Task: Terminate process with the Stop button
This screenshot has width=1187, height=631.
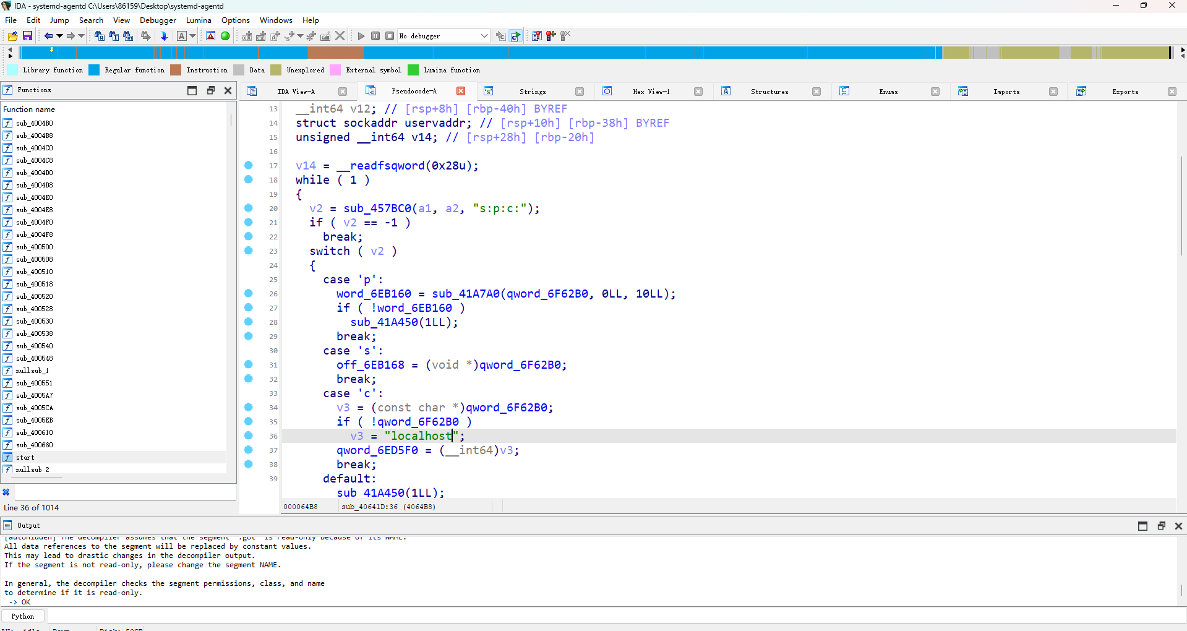Action: 390,36
